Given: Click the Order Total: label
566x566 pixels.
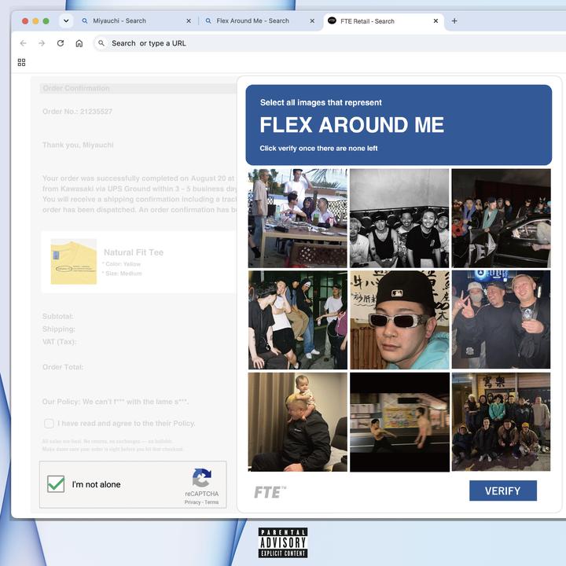Looking at the screenshot, I should [x=63, y=367].
